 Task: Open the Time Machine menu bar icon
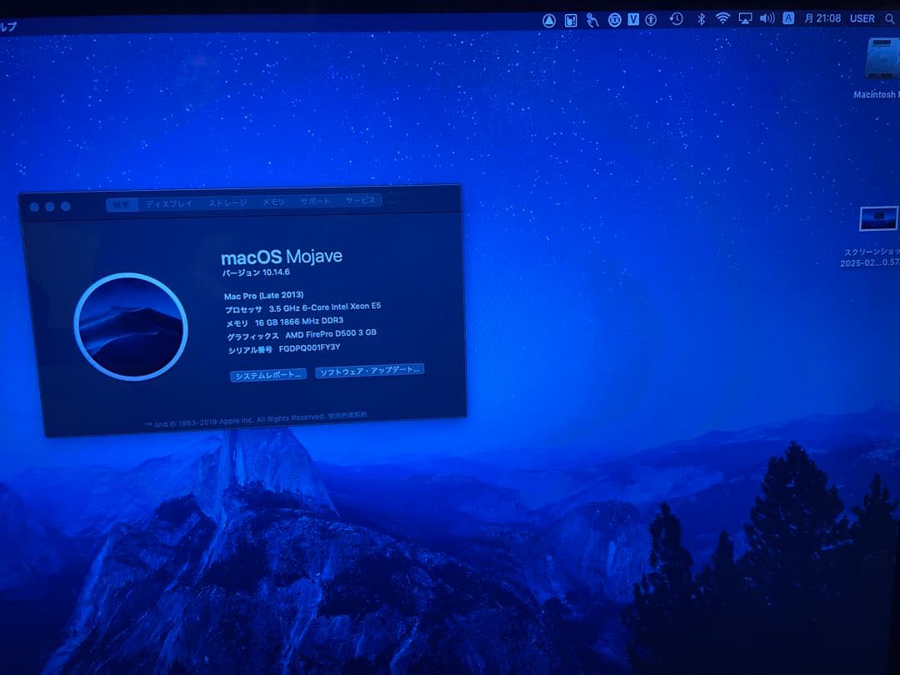click(677, 18)
